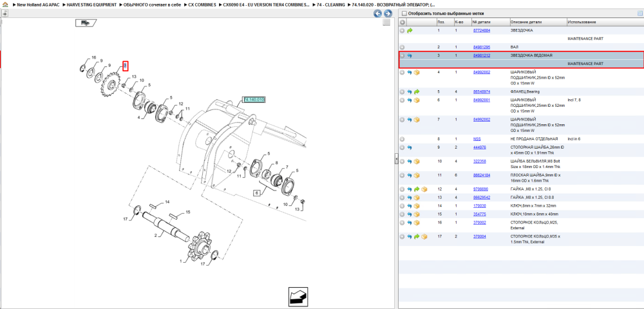This screenshot has width=644, height=309.
Task: Click the plus icon in the table header
Action: (402, 22)
